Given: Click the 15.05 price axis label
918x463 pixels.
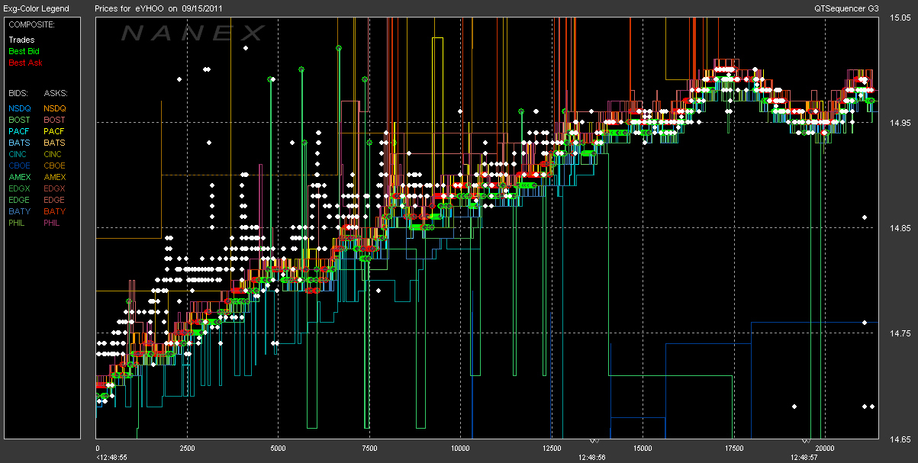Looking at the screenshot, I should [x=901, y=18].
